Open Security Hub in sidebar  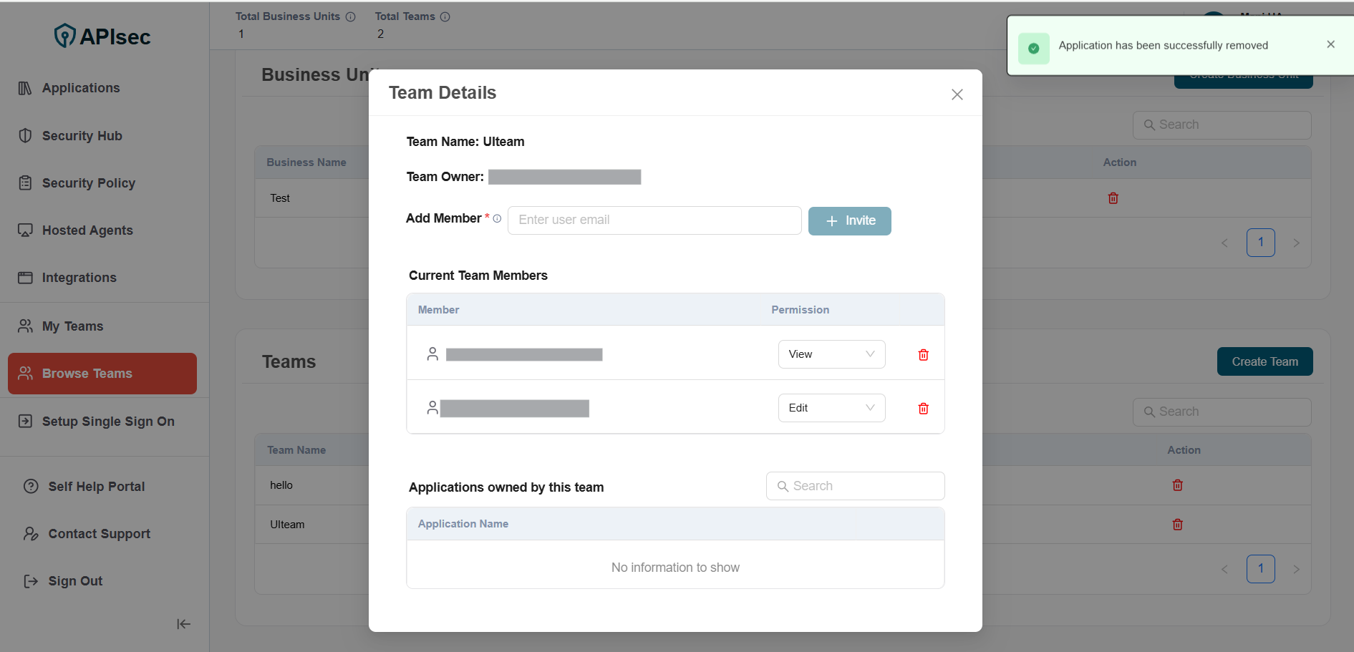tap(82, 136)
